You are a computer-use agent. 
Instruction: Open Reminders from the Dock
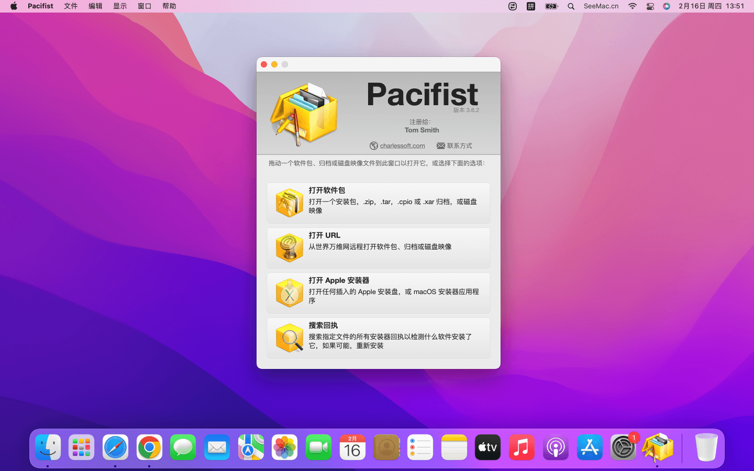[x=420, y=447]
